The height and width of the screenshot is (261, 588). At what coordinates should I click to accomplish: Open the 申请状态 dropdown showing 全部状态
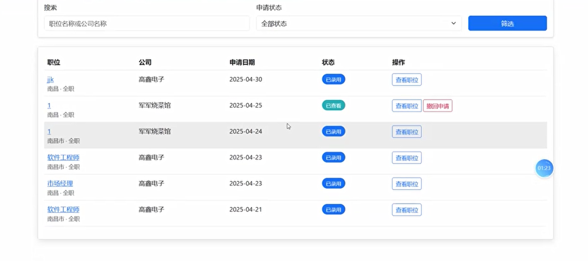click(359, 23)
